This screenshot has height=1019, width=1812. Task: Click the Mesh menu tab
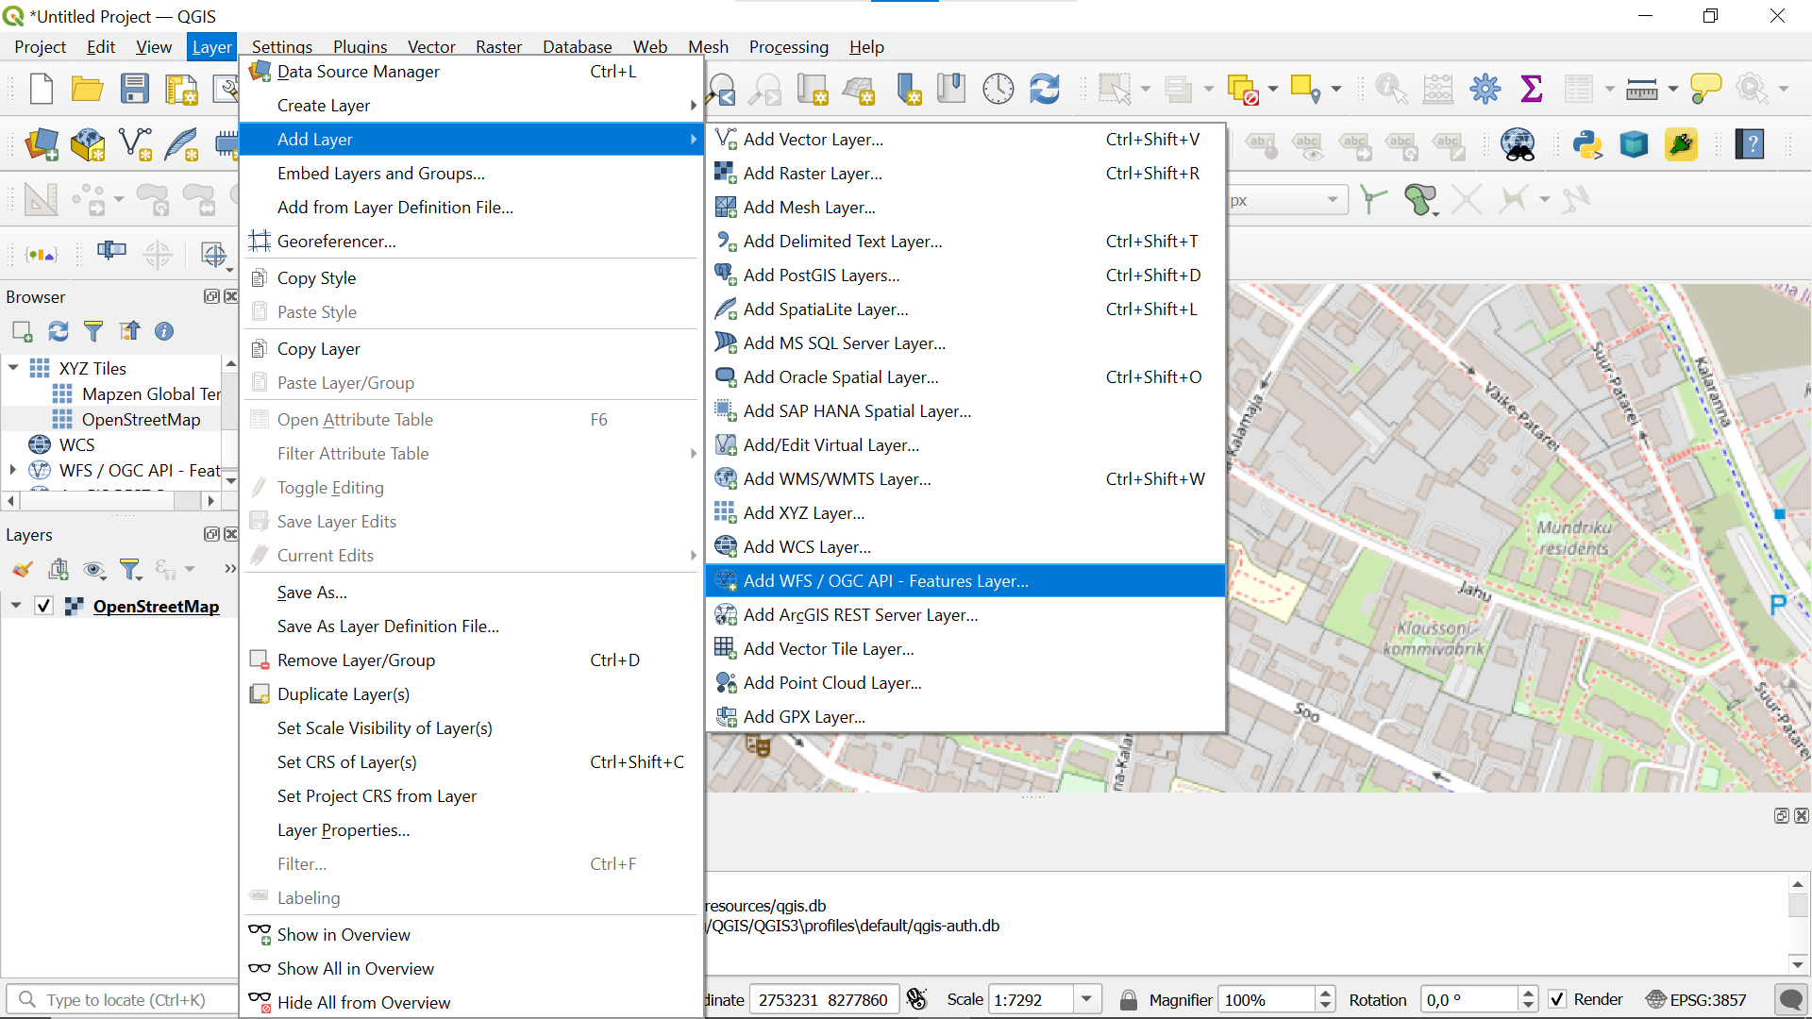(707, 46)
